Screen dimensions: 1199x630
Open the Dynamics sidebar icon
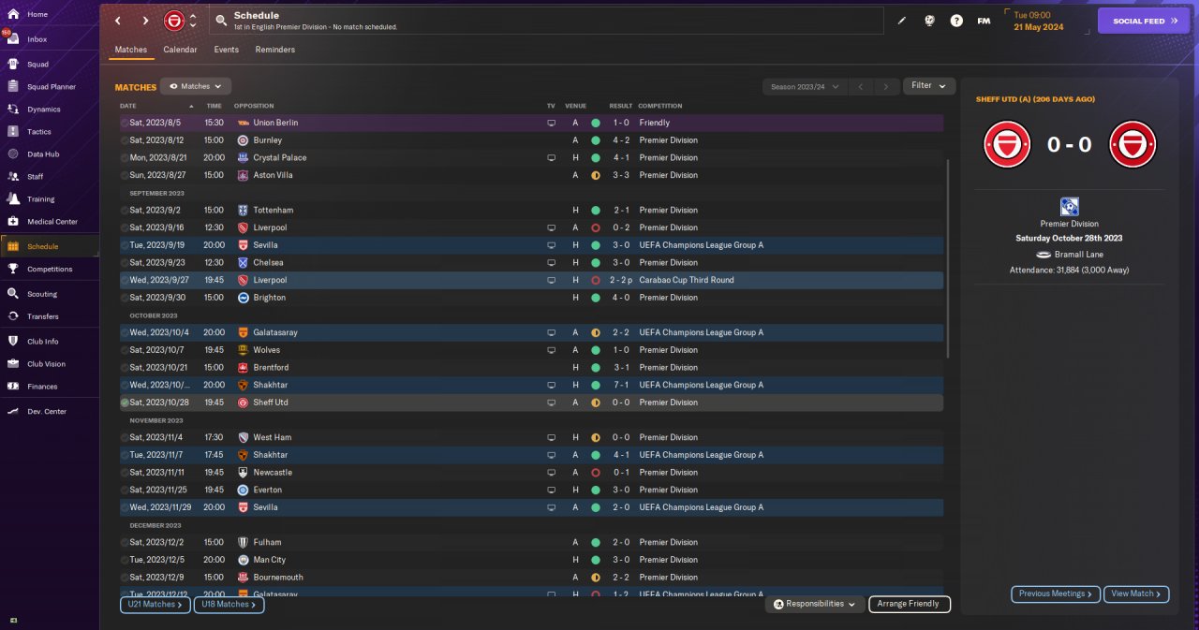point(13,110)
